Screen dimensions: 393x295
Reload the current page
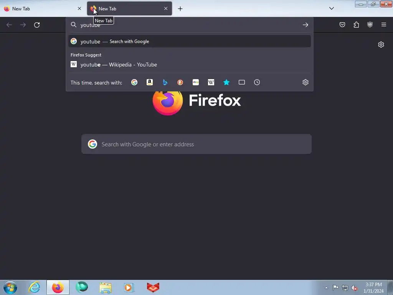[37, 25]
